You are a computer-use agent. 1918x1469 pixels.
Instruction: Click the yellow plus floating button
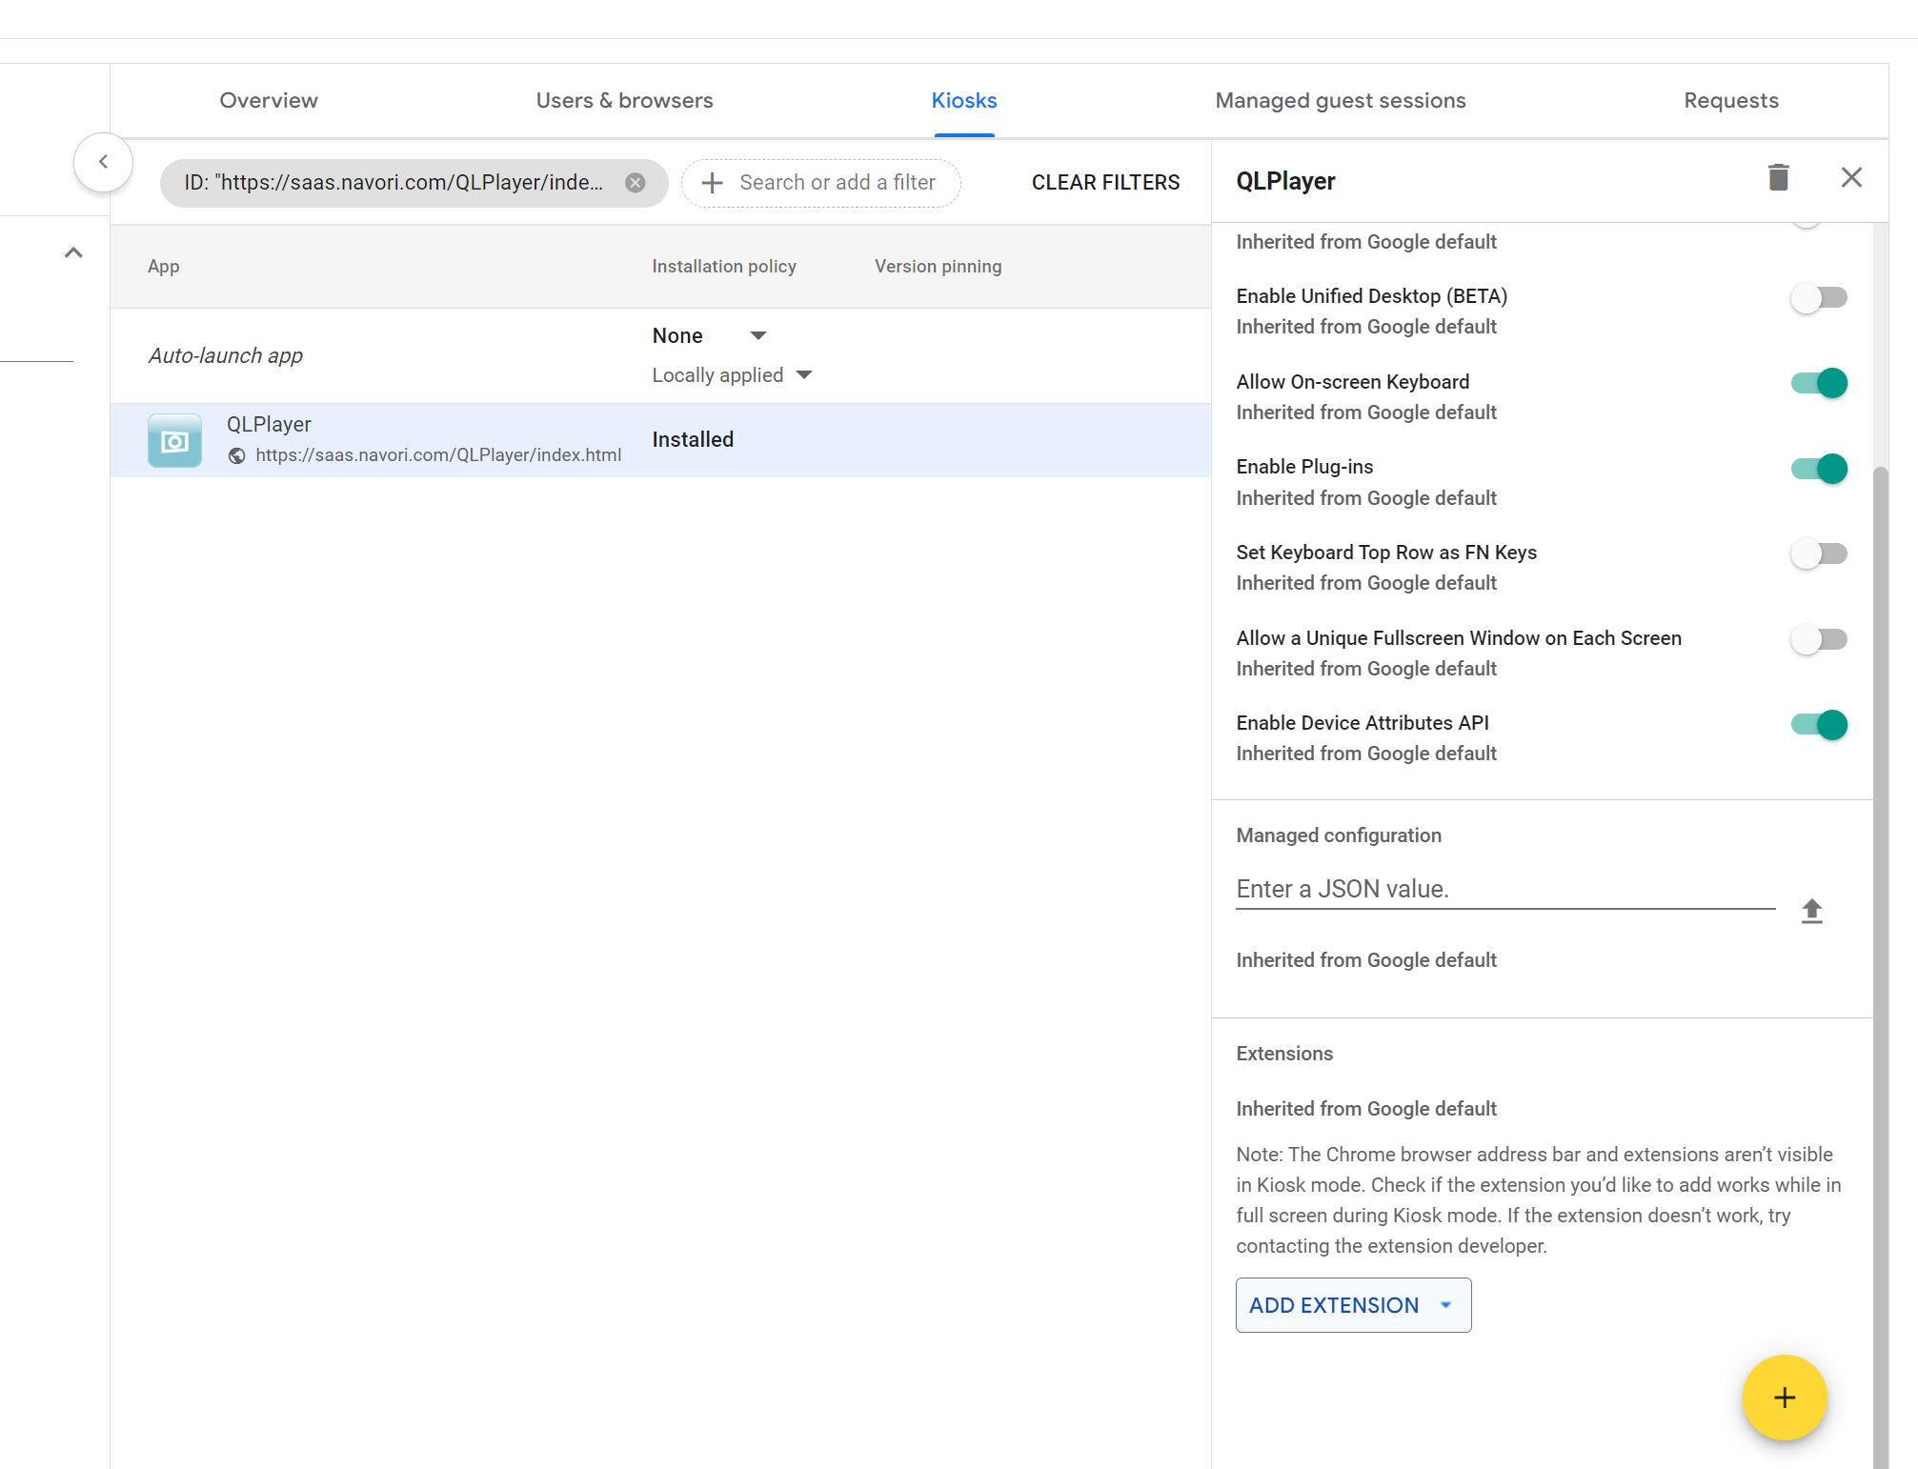pos(1784,1398)
